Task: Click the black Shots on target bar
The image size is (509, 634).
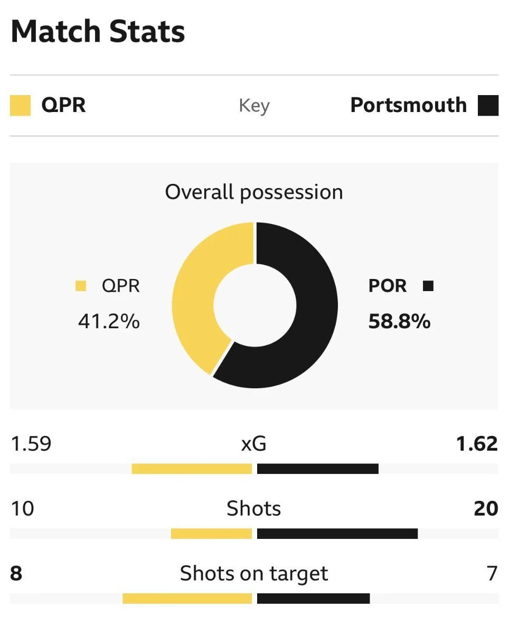Action: coord(313,599)
